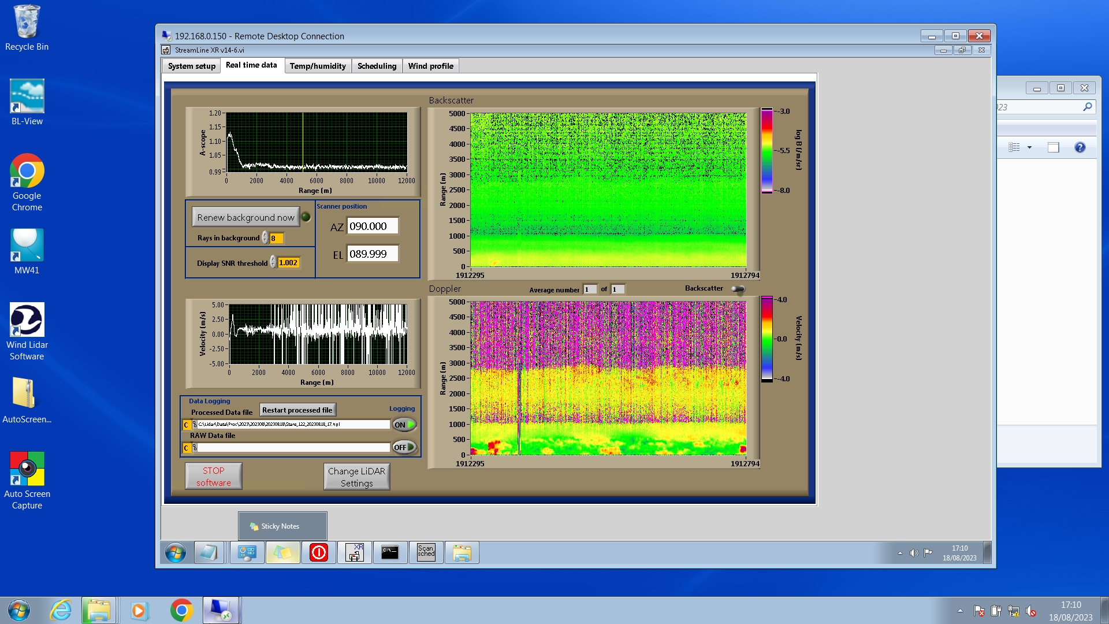Switch to the Wind profile tab
This screenshot has height=624, width=1109.
coord(430,66)
